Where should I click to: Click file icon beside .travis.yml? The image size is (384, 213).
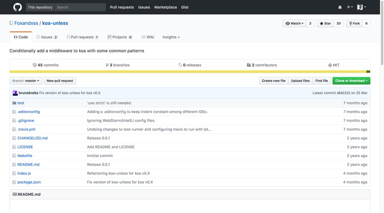[14, 129]
